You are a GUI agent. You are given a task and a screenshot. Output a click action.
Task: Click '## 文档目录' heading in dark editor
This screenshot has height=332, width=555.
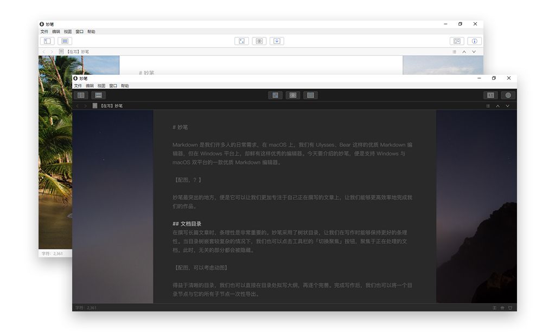click(x=187, y=224)
